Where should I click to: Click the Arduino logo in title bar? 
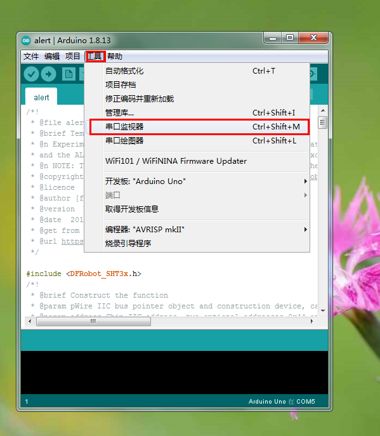coord(26,41)
